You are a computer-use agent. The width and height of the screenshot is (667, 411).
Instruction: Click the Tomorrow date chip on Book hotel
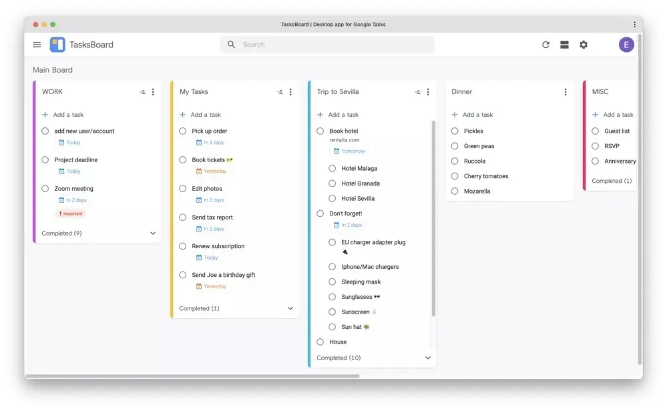tap(349, 151)
